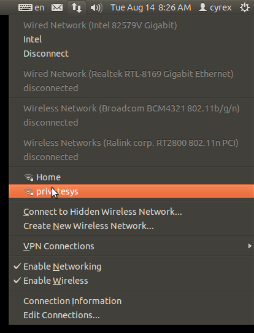Click the network up/down arrows indicator
The width and height of the screenshot is (254, 333).
77,8
